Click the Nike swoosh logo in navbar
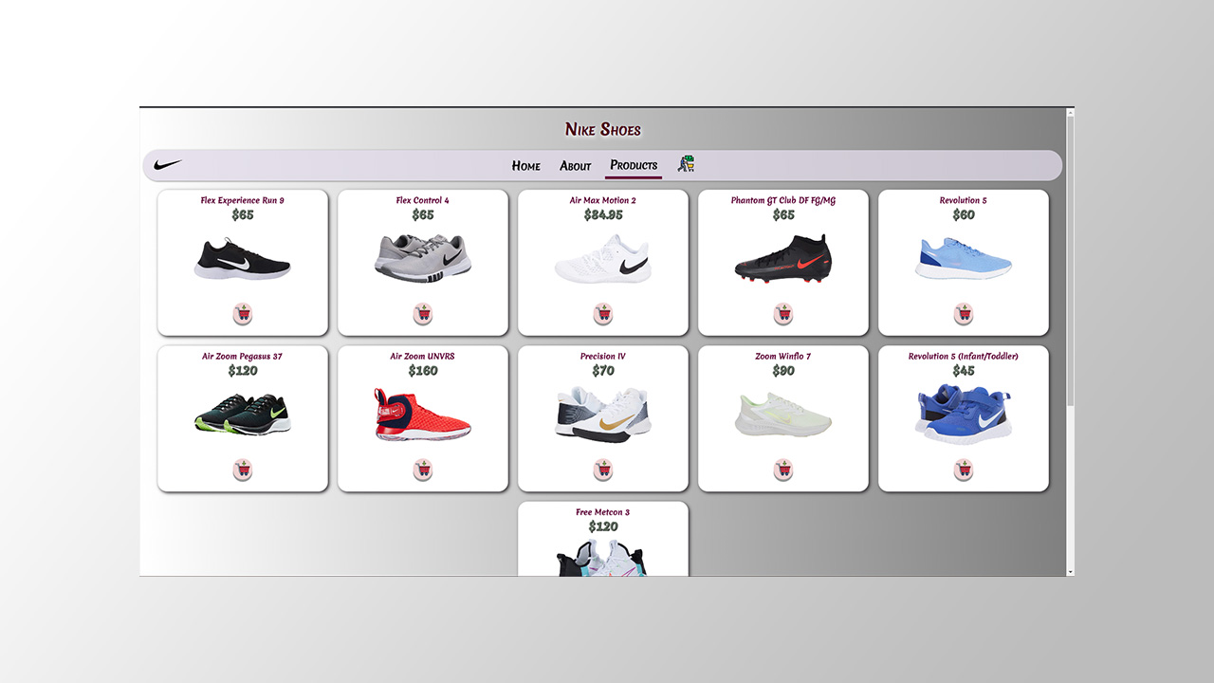1214x683 pixels. pyautogui.click(x=168, y=165)
